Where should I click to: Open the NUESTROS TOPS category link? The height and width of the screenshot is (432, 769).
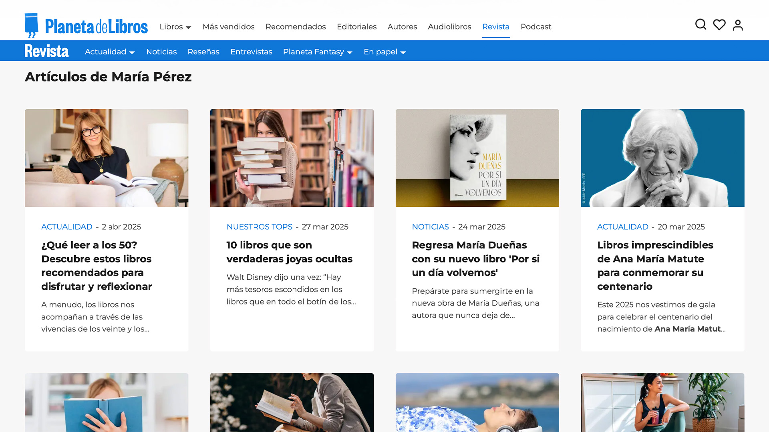260,227
